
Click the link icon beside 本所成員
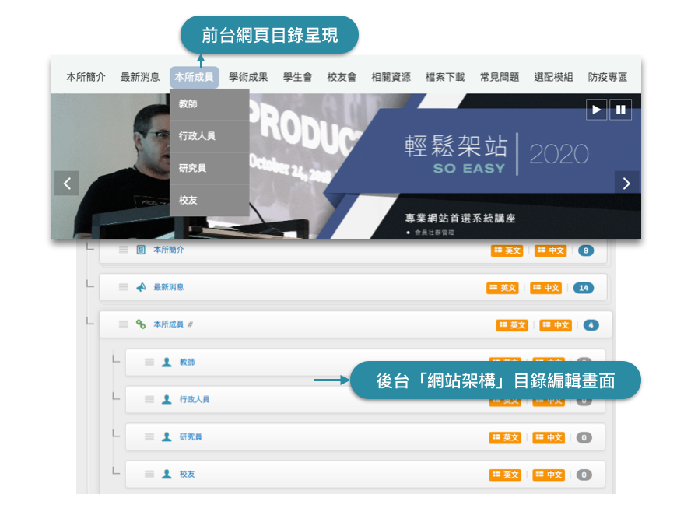point(141,324)
